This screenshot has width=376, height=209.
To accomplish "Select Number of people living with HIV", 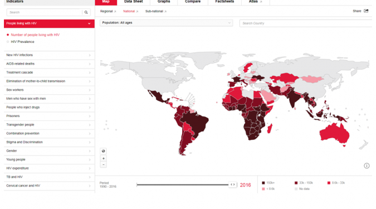I will click(35, 35).
